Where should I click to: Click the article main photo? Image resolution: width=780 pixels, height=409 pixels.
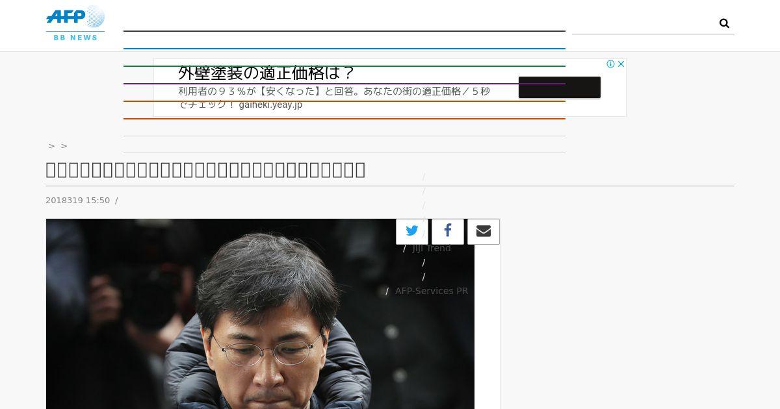260,314
